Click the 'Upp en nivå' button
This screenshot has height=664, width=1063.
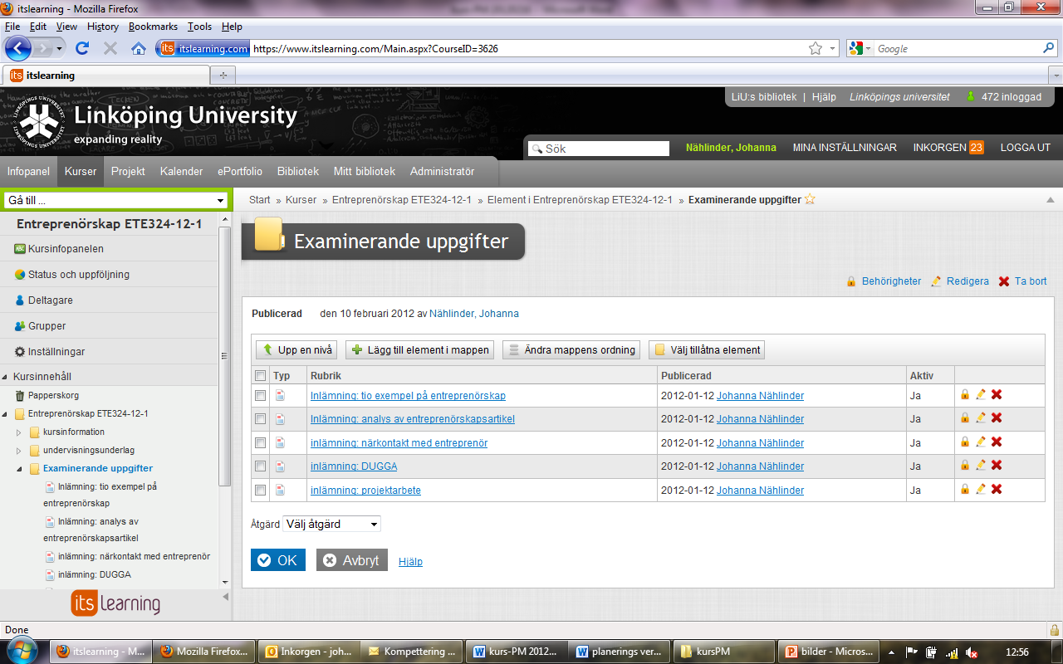tap(296, 349)
